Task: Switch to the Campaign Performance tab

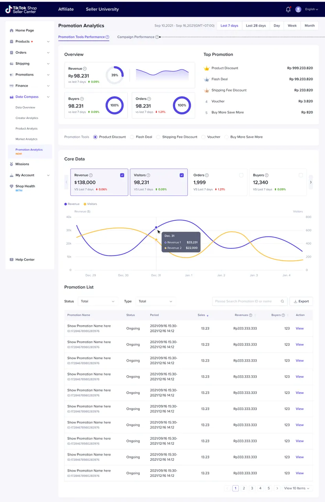Action: [x=136, y=37]
